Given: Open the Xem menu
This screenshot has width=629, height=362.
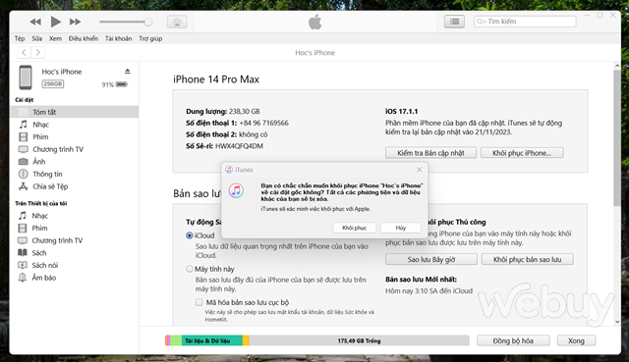Looking at the screenshot, I should 55,38.
